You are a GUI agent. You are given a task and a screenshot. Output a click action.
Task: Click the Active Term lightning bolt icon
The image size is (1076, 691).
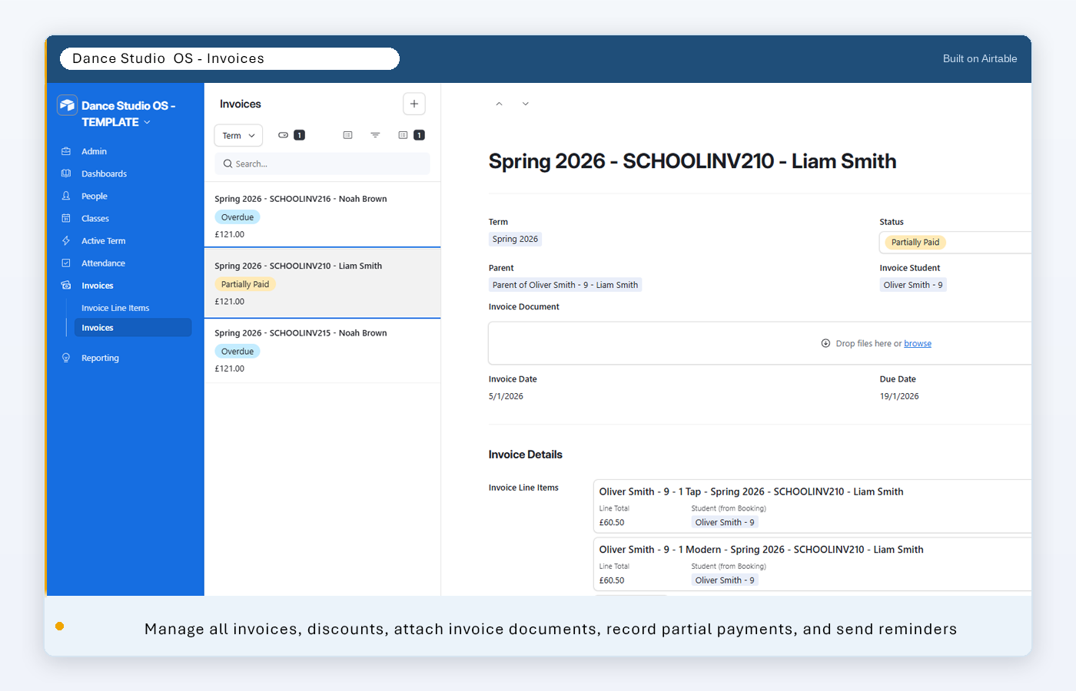pos(66,240)
